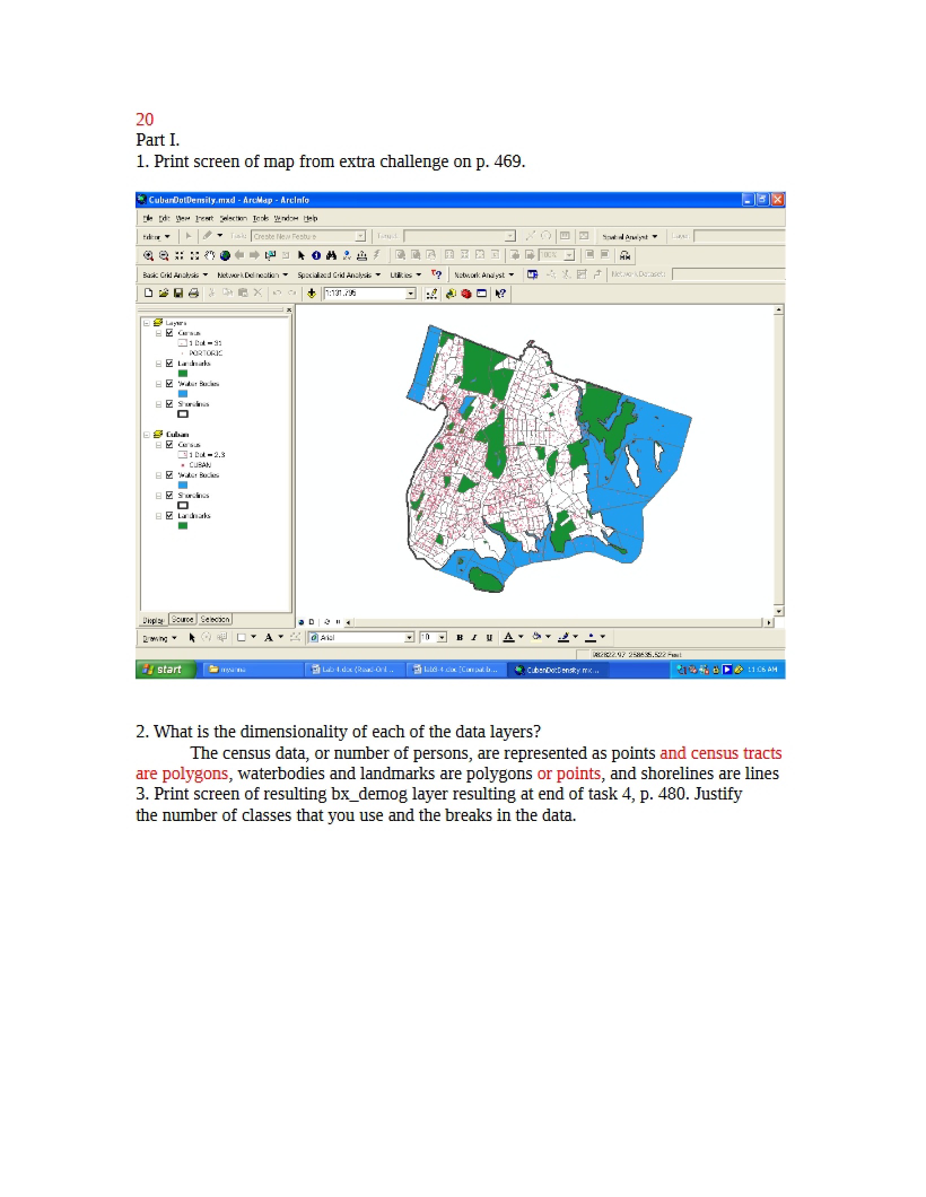Switch to the Selection tab in table of contents
This screenshot has height=1197, width=926.
[215, 619]
